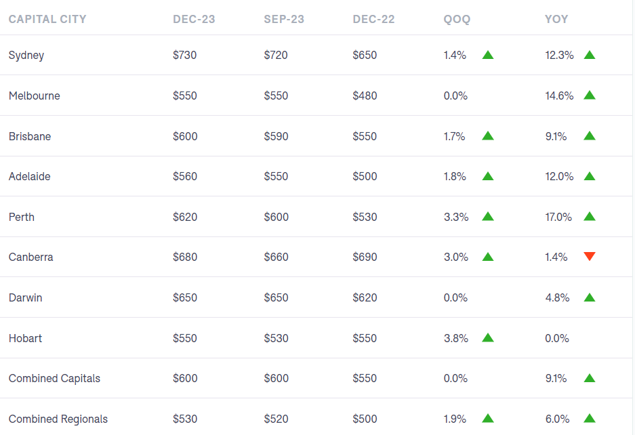
Task: Click Darwin's green YoY up arrow
Action: [590, 297]
